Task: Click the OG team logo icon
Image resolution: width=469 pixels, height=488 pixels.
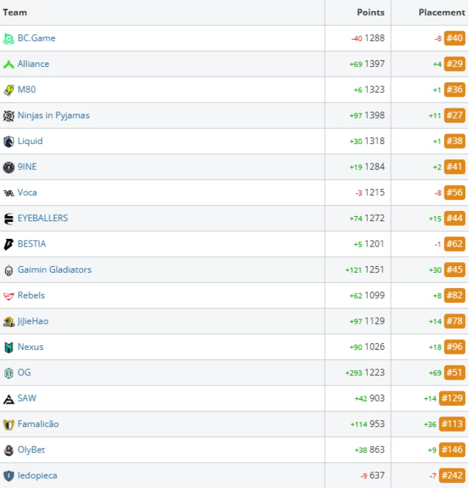Action: [8, 373]
